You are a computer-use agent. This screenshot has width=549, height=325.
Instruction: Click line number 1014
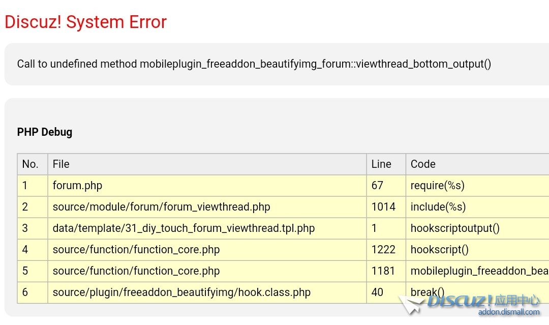click(386, 207)
